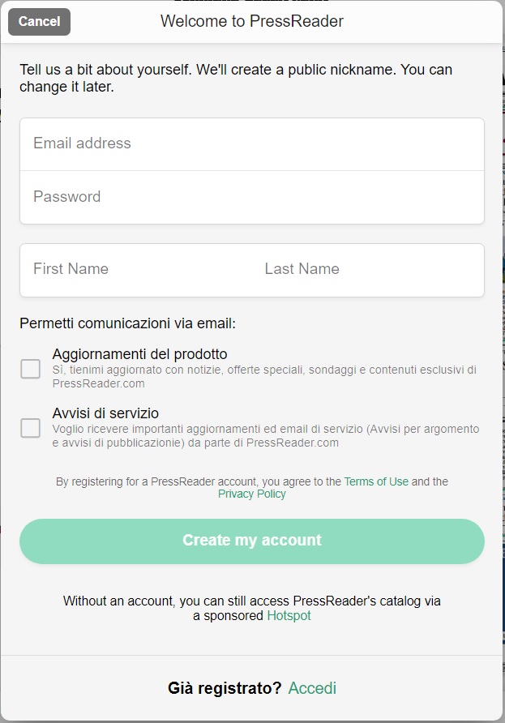This screenshot has width=505, height=723.
Task: Open the Terms of Use link
Action: (376, 481)
